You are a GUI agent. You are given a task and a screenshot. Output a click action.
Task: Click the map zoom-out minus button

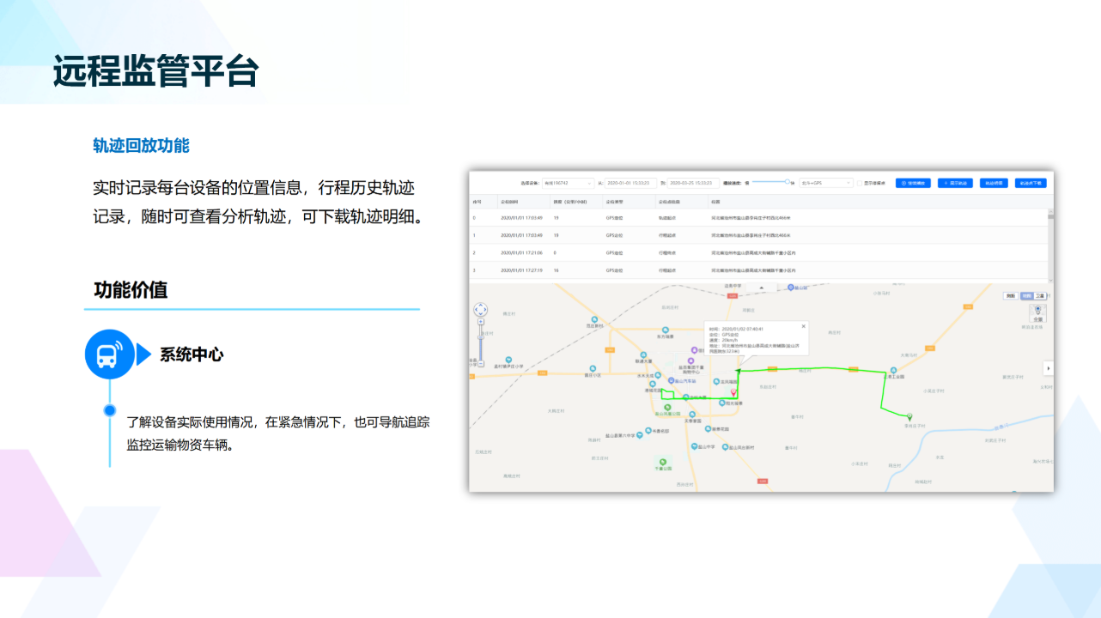[481, 364]
